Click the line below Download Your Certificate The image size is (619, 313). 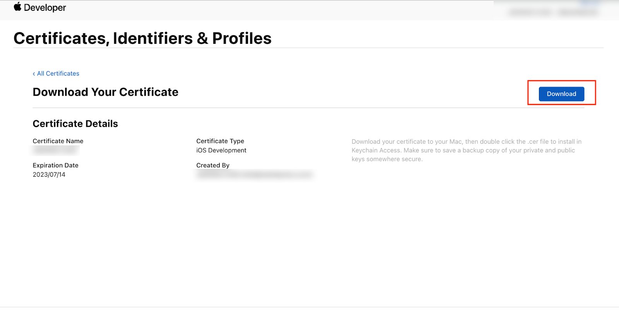coord(308,108)
